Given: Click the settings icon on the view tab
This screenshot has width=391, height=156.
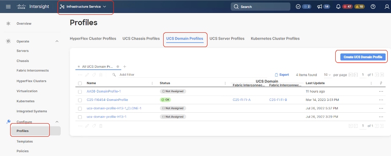Looking at the screenshot, I should pos(118,66).
